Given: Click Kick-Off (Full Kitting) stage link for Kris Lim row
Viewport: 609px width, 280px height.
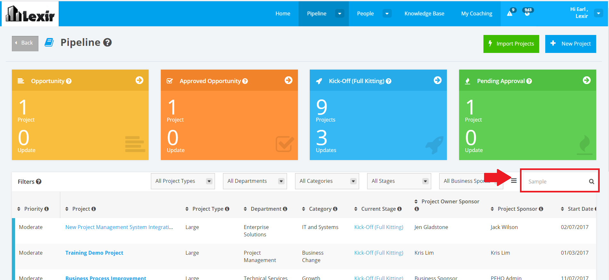Looking at the screenshot, I should point(379,253).
